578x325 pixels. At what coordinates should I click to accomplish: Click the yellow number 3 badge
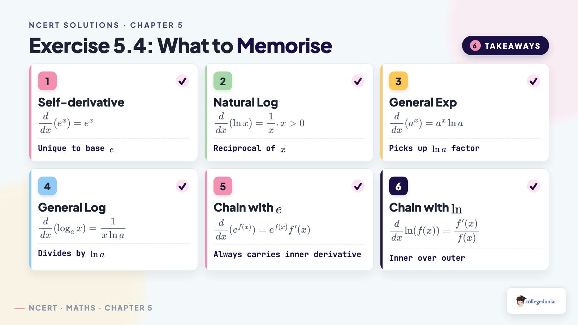[x=398, y=81]
